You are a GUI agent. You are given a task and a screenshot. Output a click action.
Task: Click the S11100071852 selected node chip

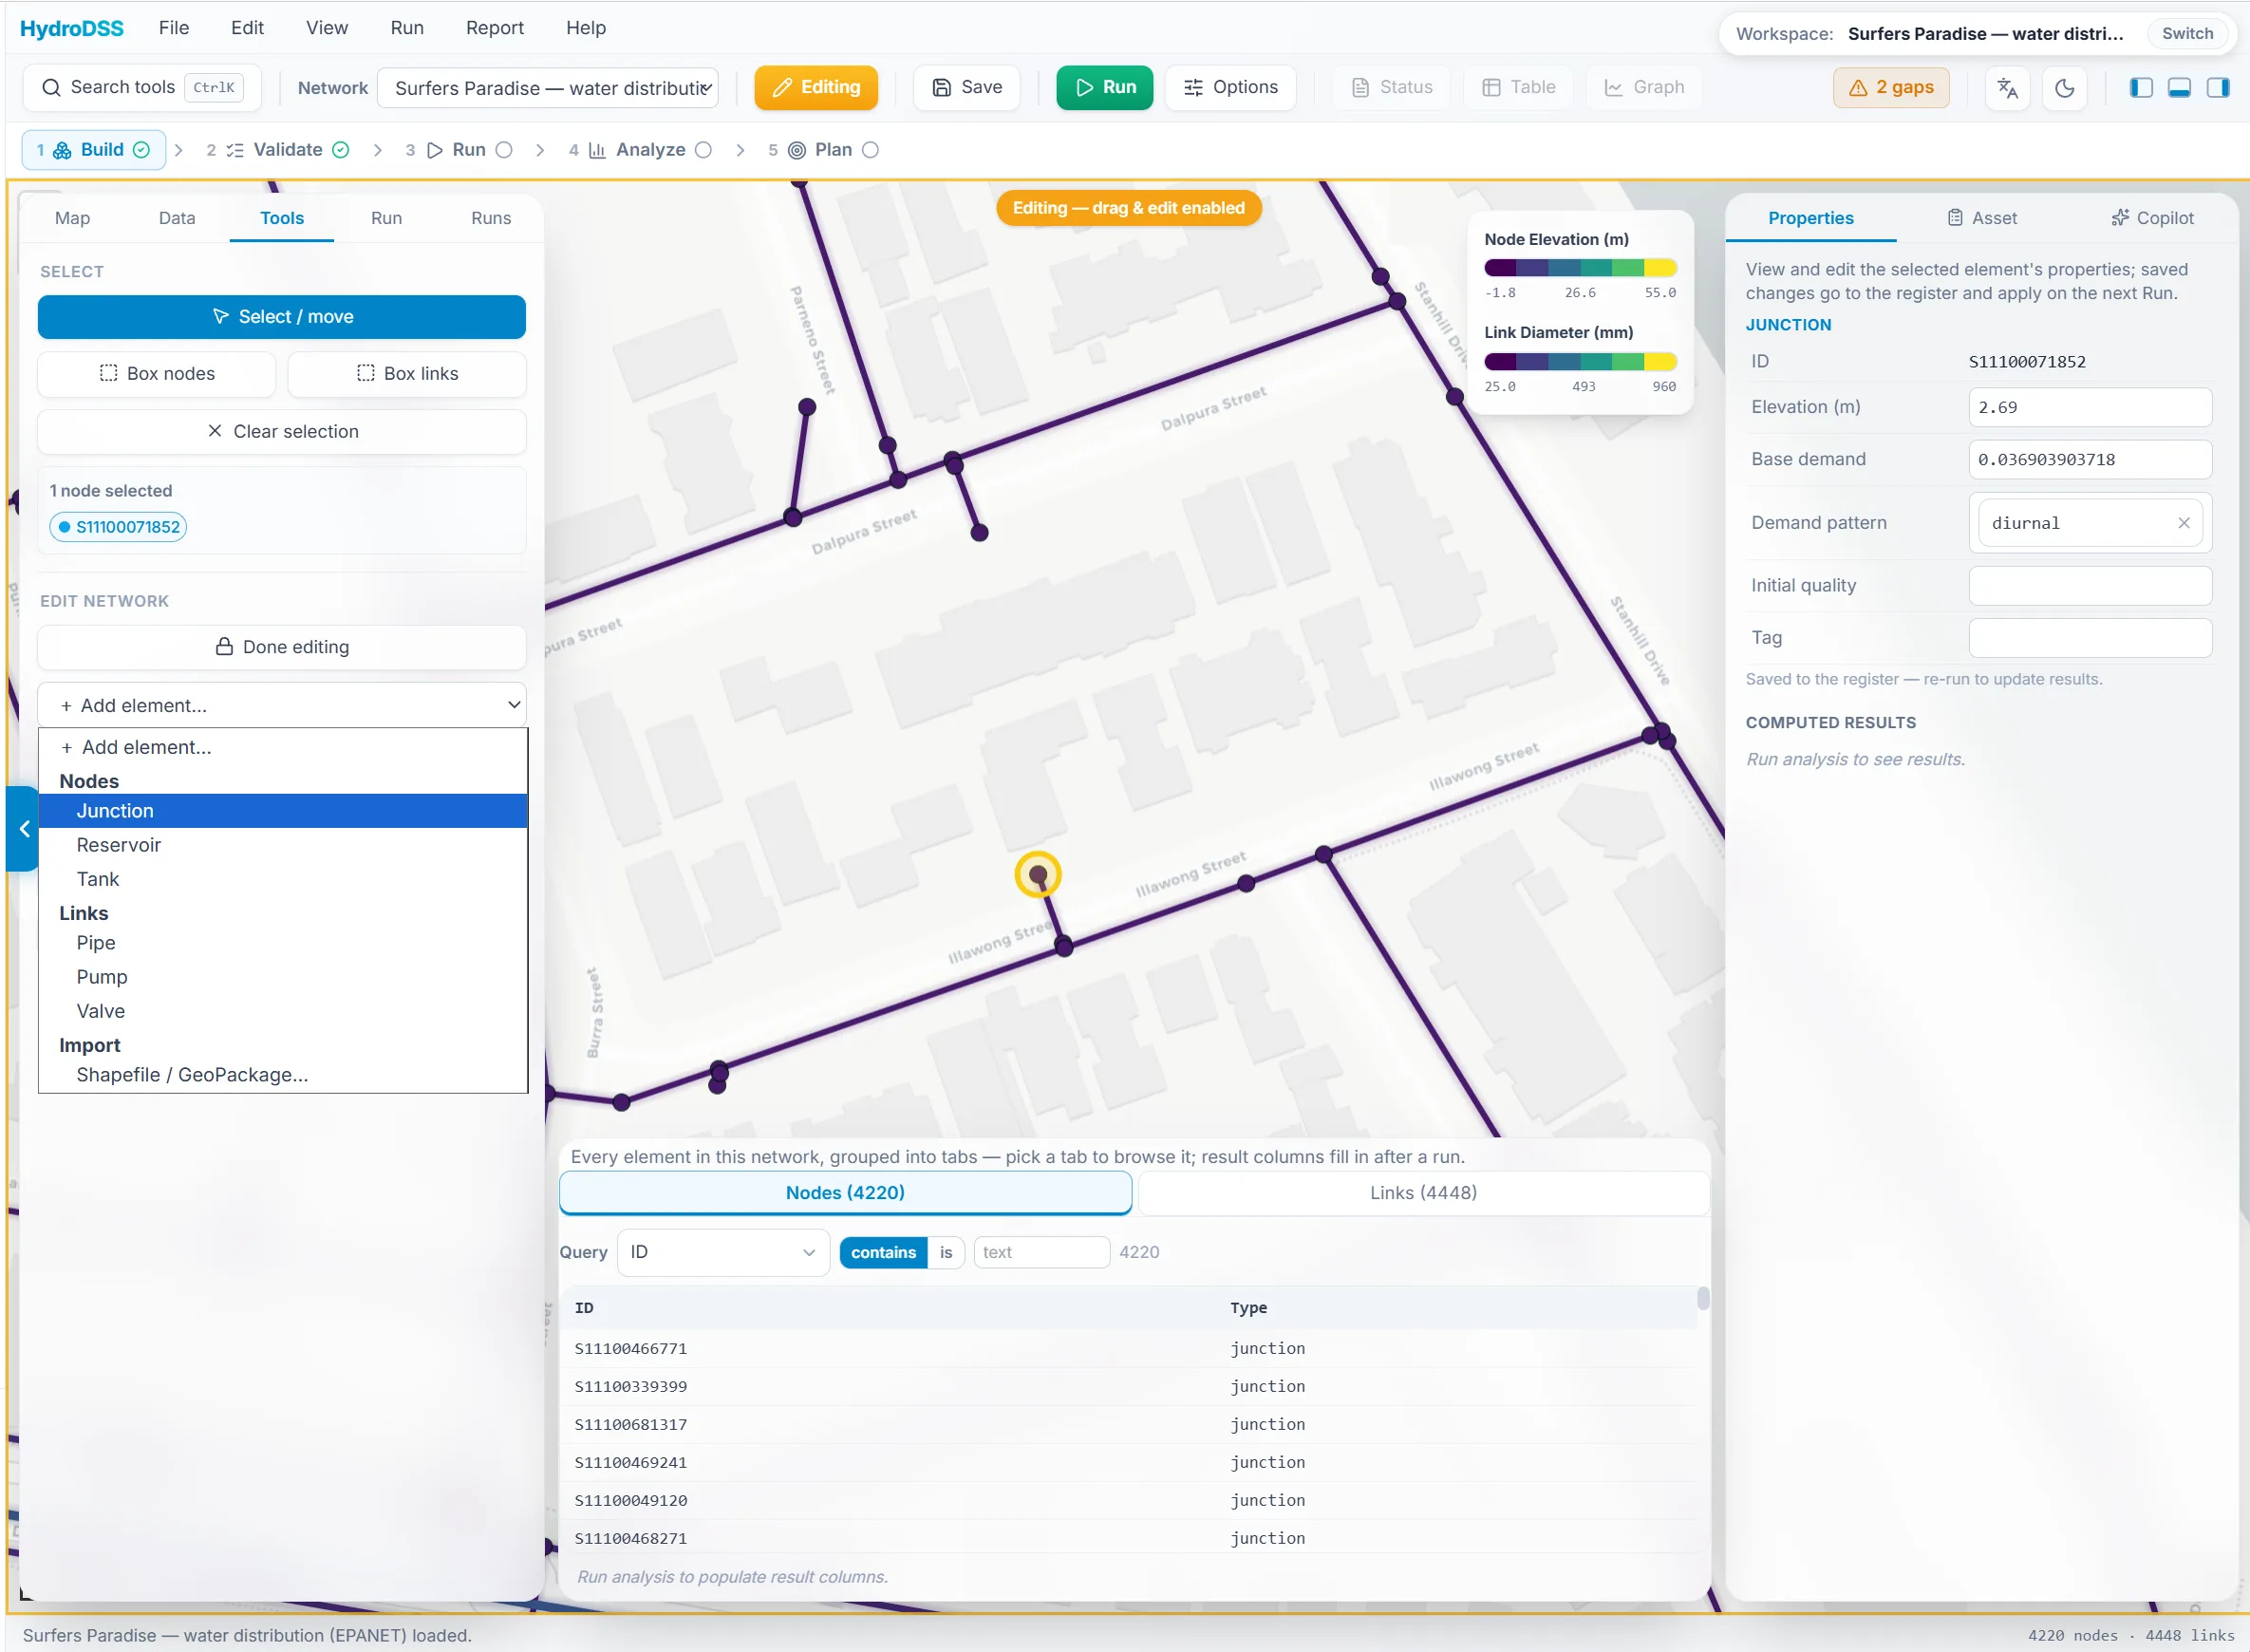119,528
